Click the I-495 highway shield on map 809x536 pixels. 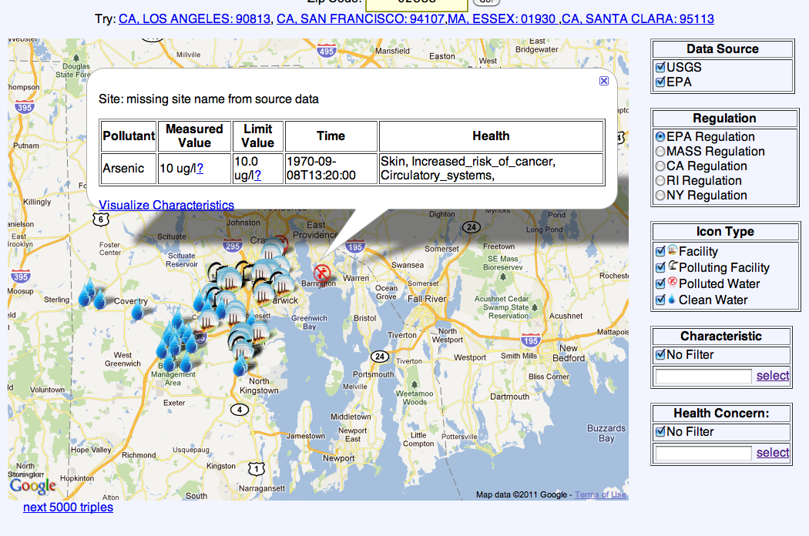(x=327, y=51)
